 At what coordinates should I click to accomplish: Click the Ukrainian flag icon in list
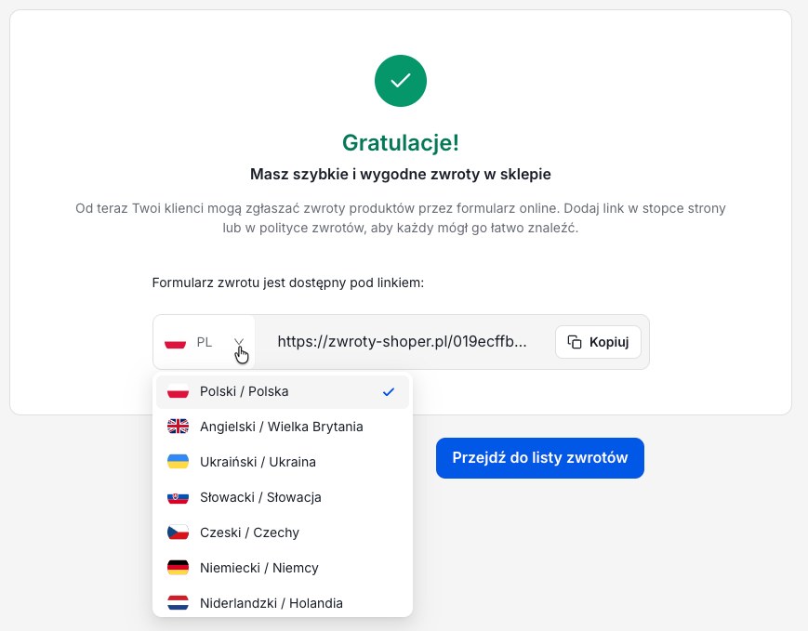(178, 462)
